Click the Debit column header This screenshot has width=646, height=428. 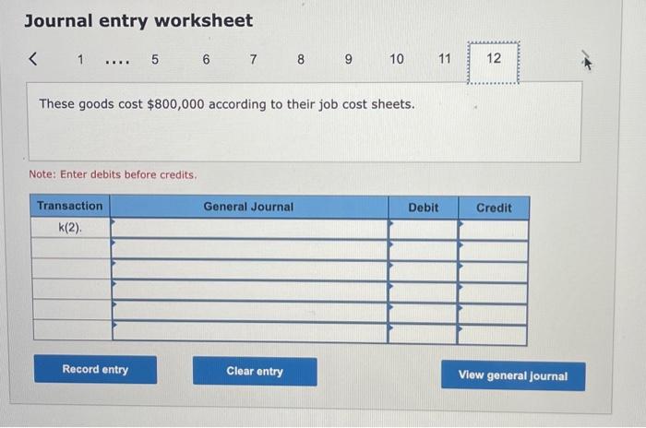click(x=423, y=208)
